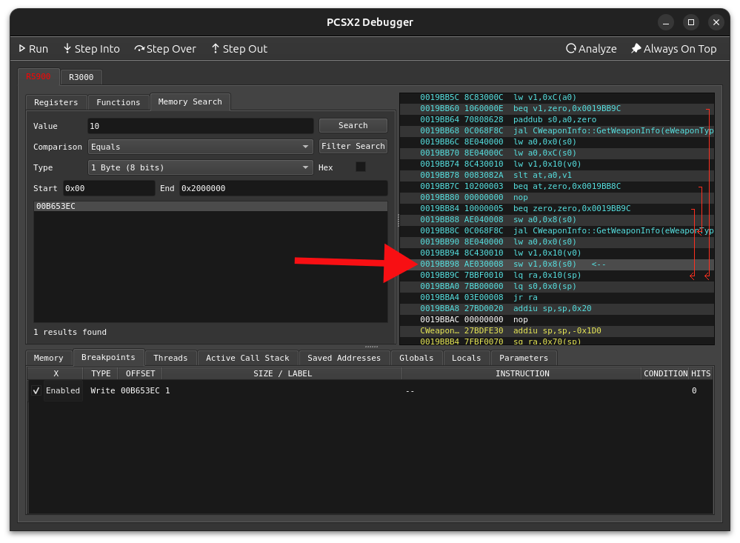This screenshot has width=740, height=543.
Task: Open the Active Call Stack tab
Action: point(247,358)
